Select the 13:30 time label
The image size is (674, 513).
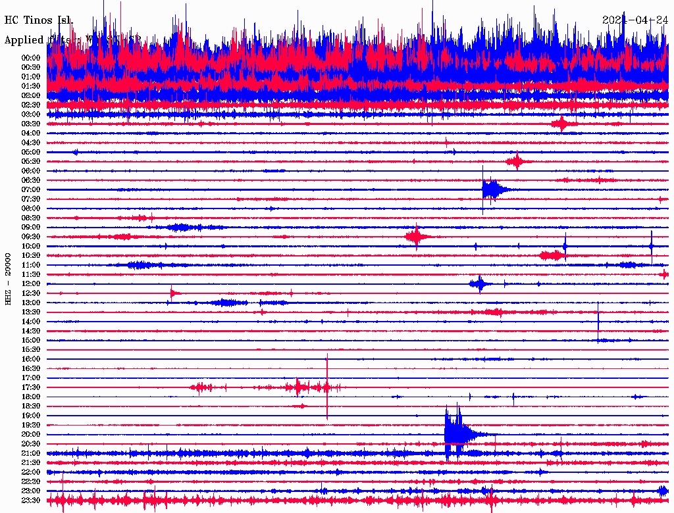31,312
